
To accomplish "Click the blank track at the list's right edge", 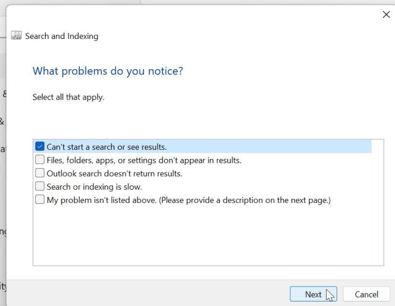I will [378, 216].
